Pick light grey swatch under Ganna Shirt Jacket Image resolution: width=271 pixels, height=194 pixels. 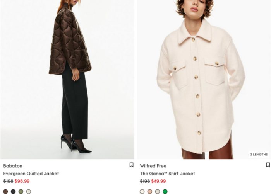(158, 191)
